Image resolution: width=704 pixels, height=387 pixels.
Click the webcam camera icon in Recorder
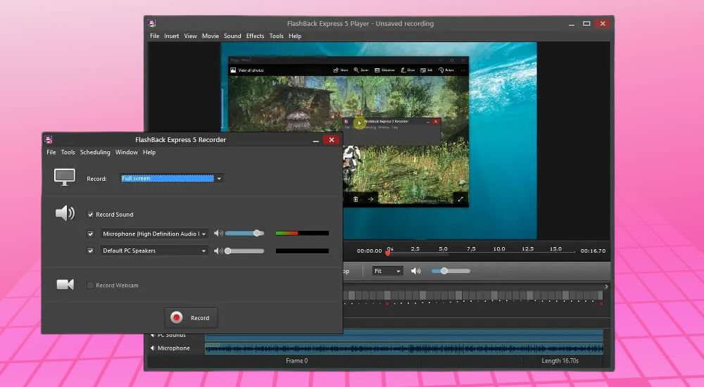click(x=65, y=285)
